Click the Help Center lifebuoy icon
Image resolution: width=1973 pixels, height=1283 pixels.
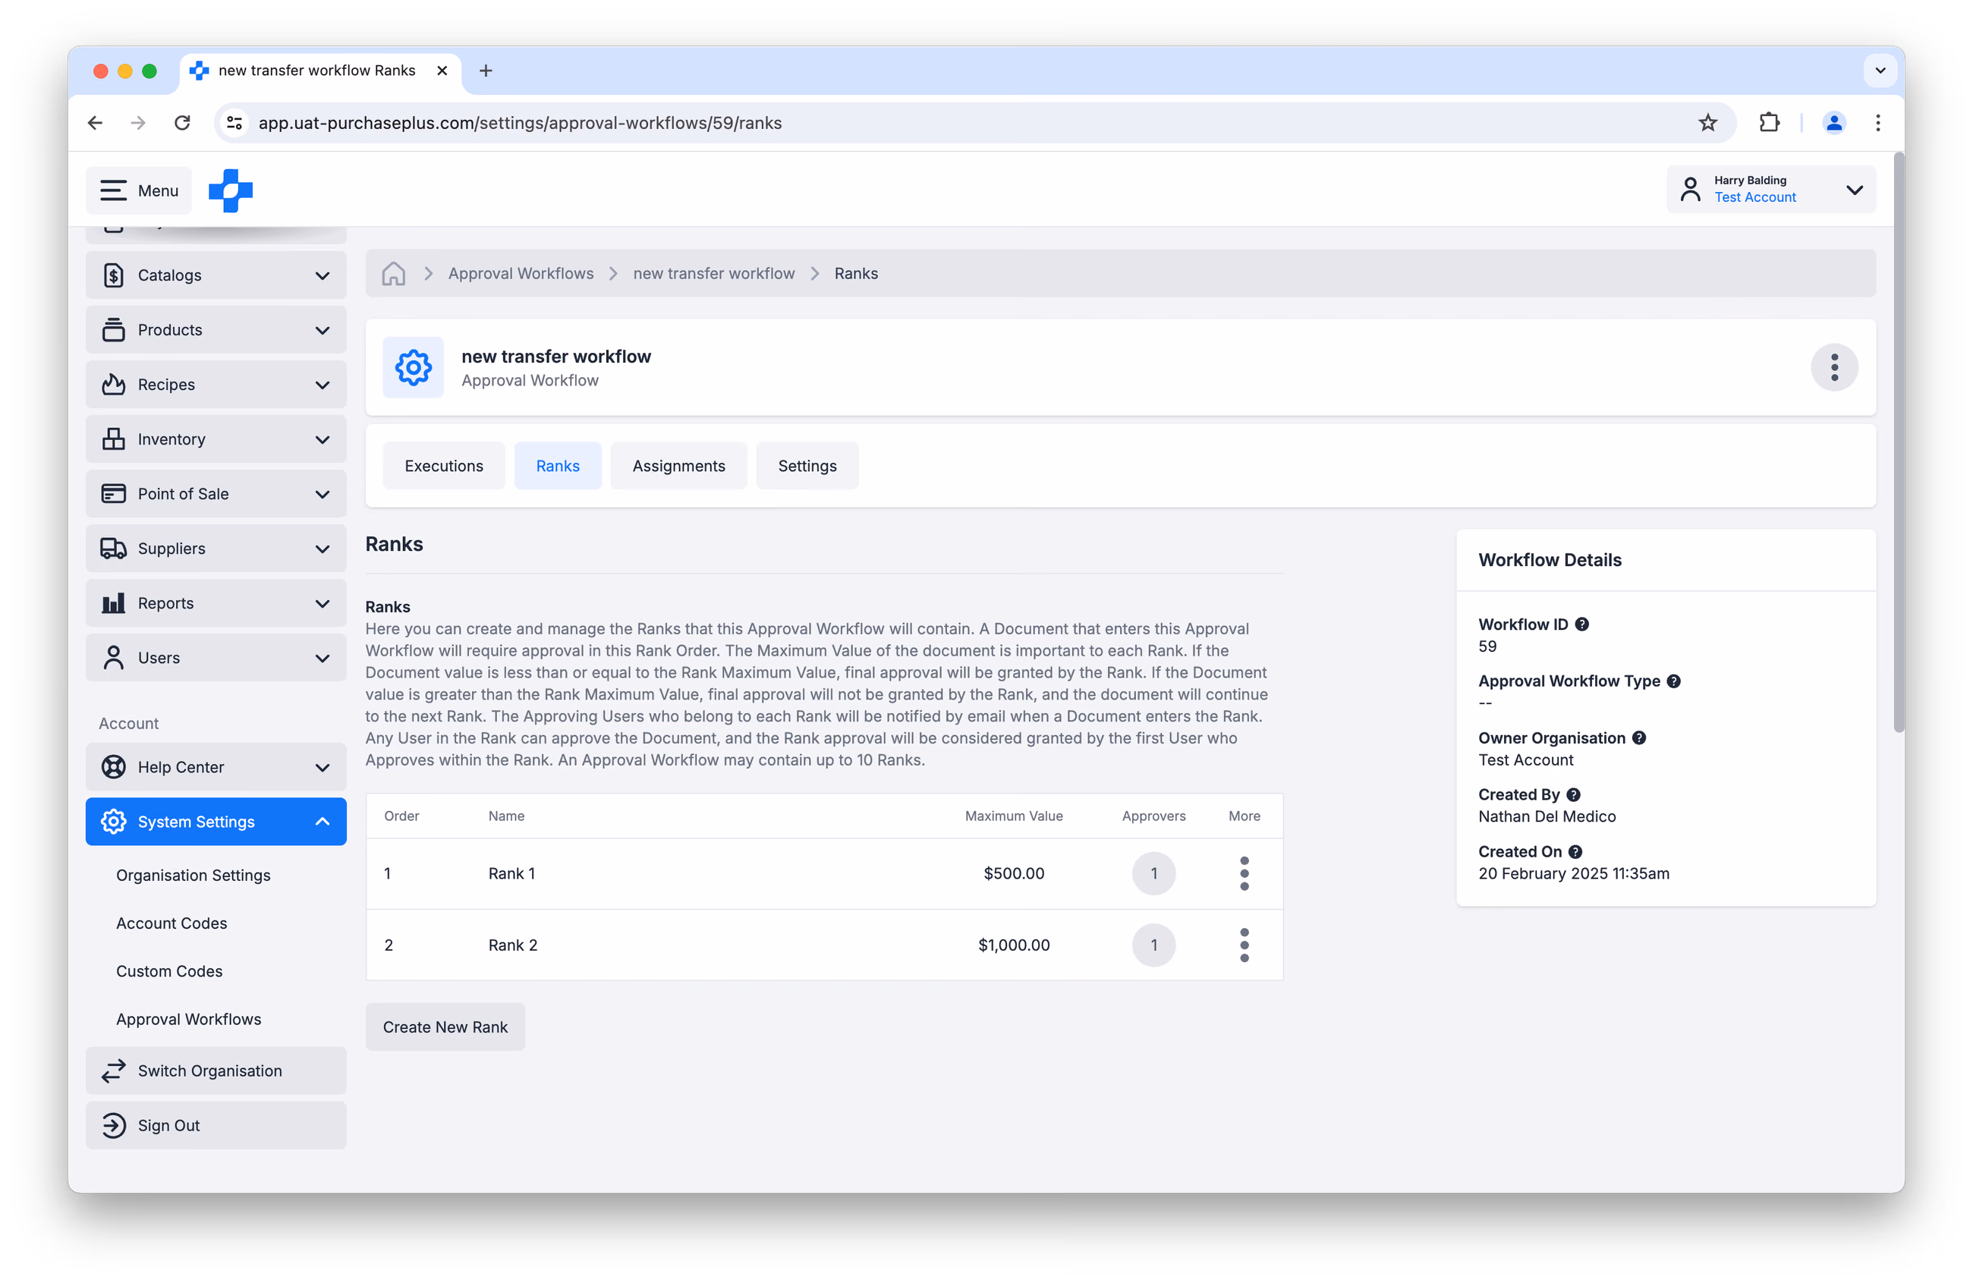click(114, 768)
